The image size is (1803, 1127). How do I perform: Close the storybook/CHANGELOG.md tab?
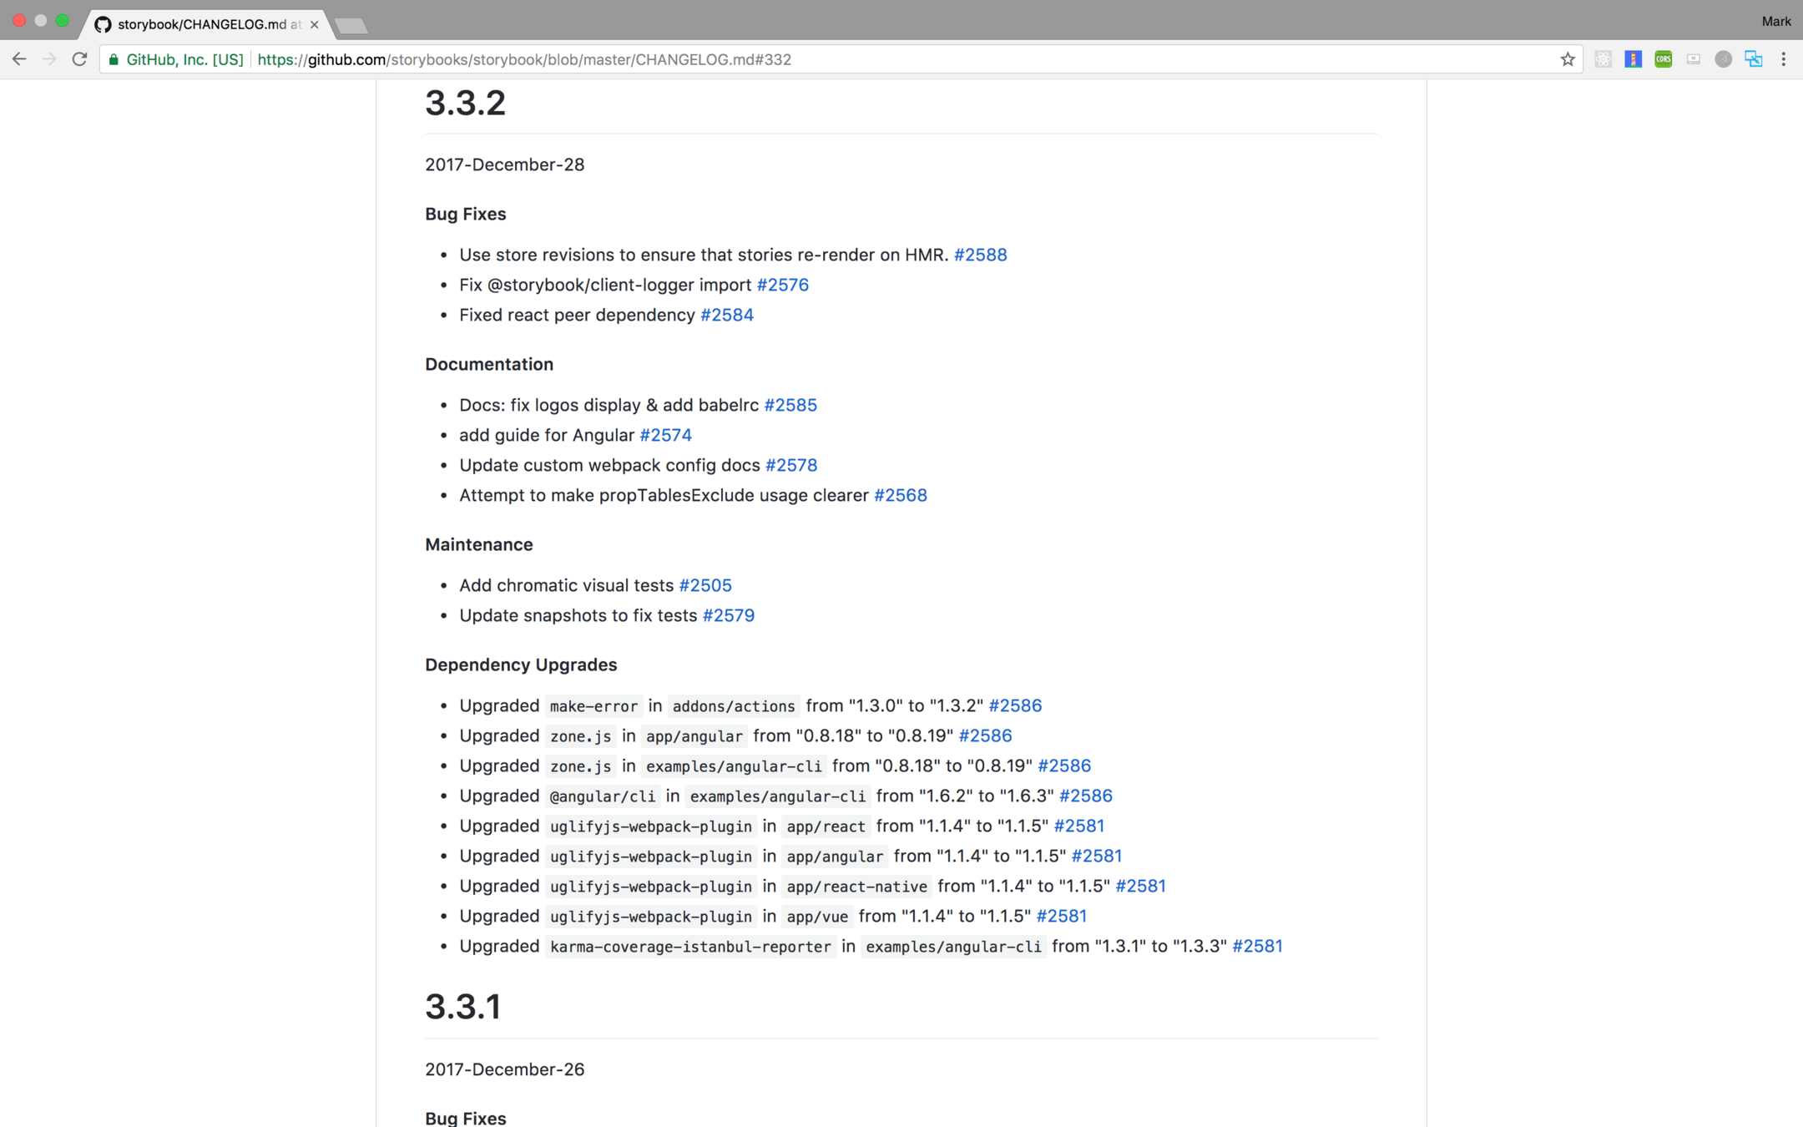(x=314, y=24)
